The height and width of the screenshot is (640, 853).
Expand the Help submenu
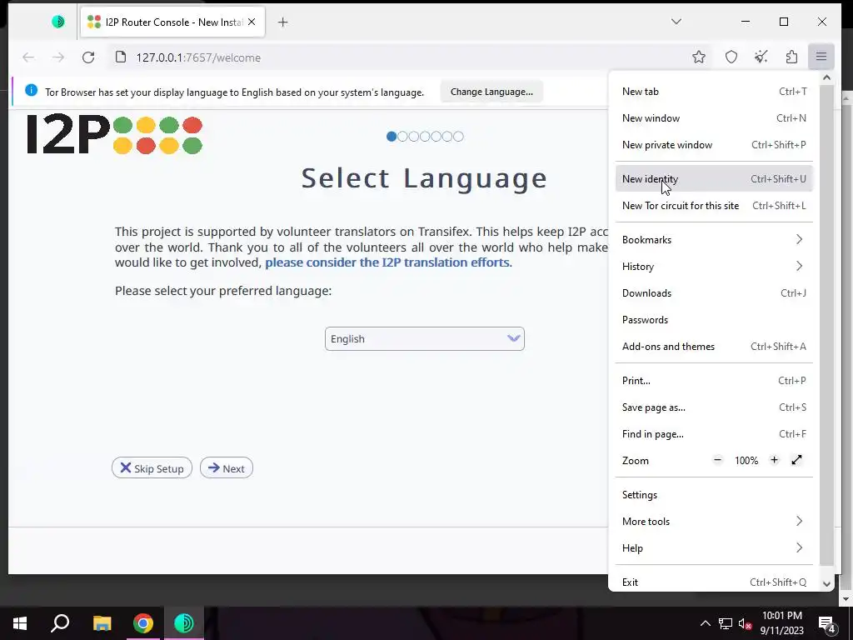pyautogui.click(x=714, y=548)
